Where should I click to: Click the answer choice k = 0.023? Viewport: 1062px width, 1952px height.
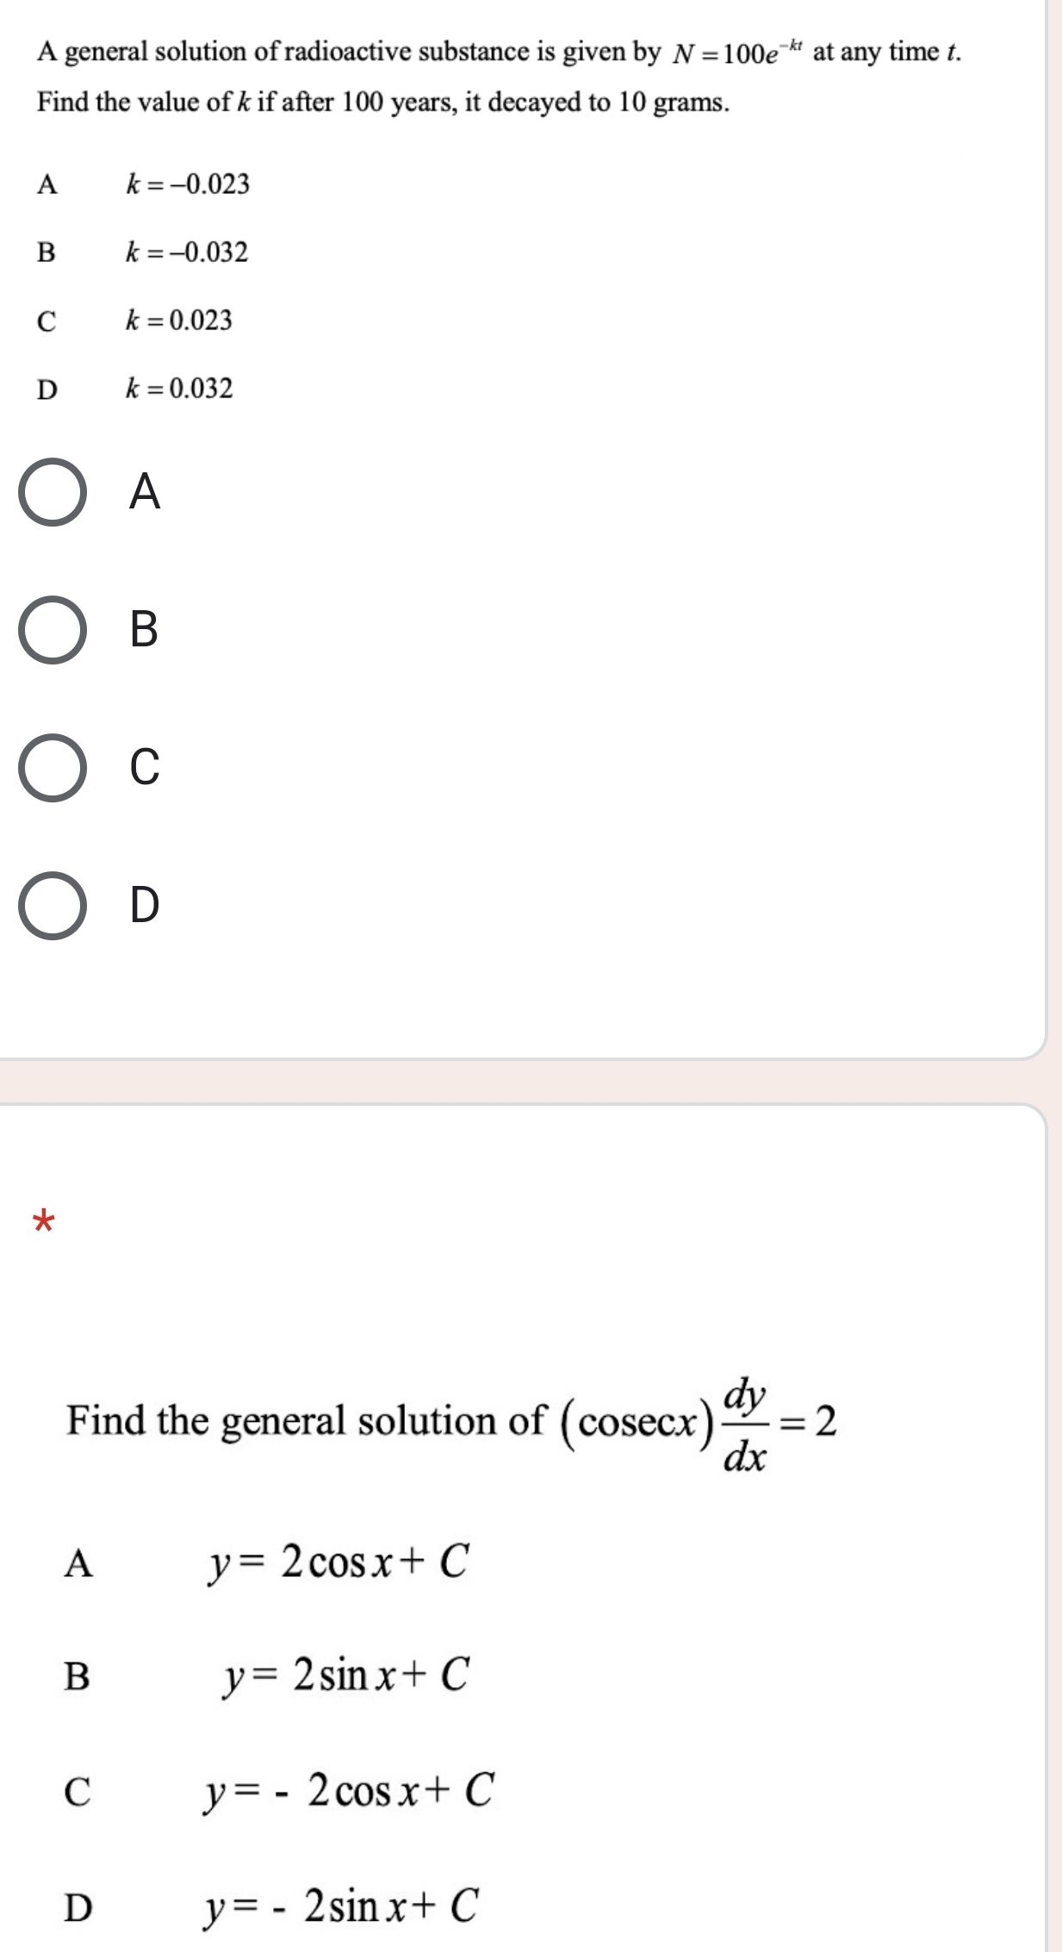[179, 320]
